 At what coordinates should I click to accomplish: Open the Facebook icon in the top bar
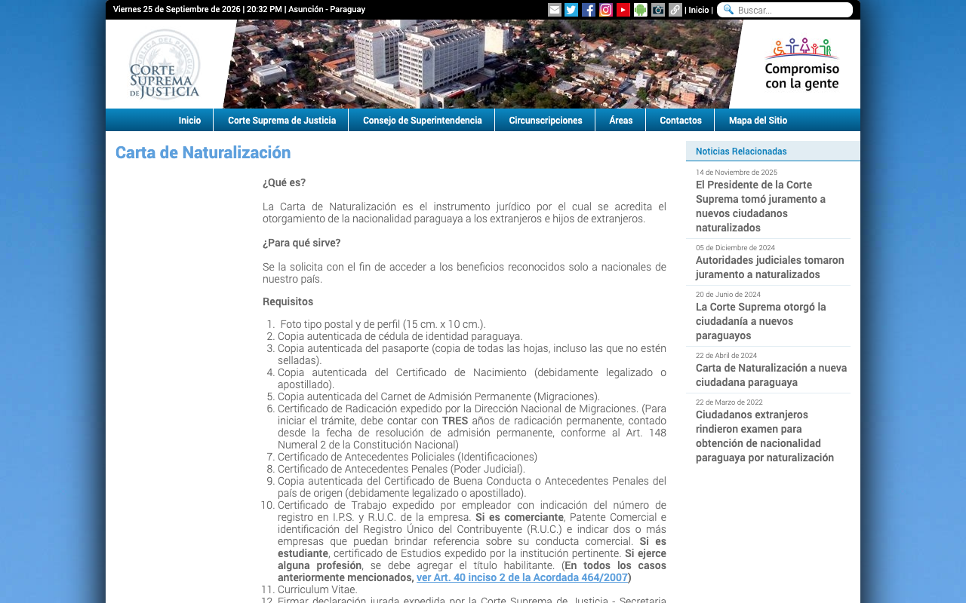[x=589, y=10]
